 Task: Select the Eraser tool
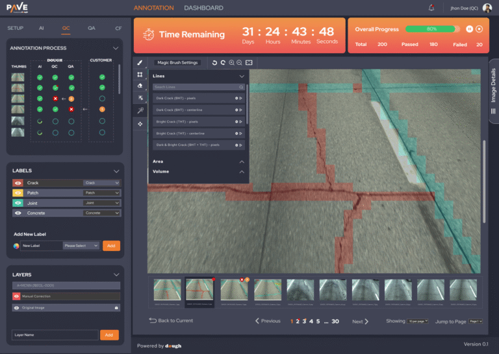click(x=140, y=86)
